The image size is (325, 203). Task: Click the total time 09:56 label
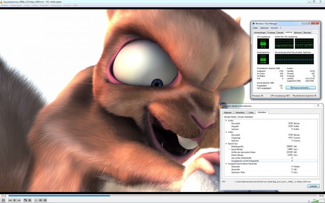click(x=321, y=196)
